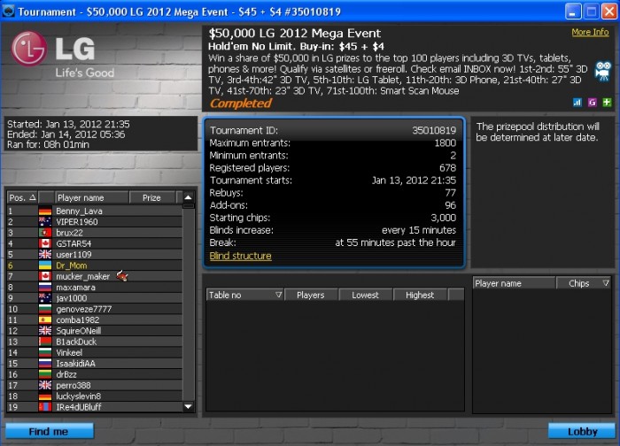Open the More Info link
Viewport: 620px width, 446px height.
(x=590, y=32)
